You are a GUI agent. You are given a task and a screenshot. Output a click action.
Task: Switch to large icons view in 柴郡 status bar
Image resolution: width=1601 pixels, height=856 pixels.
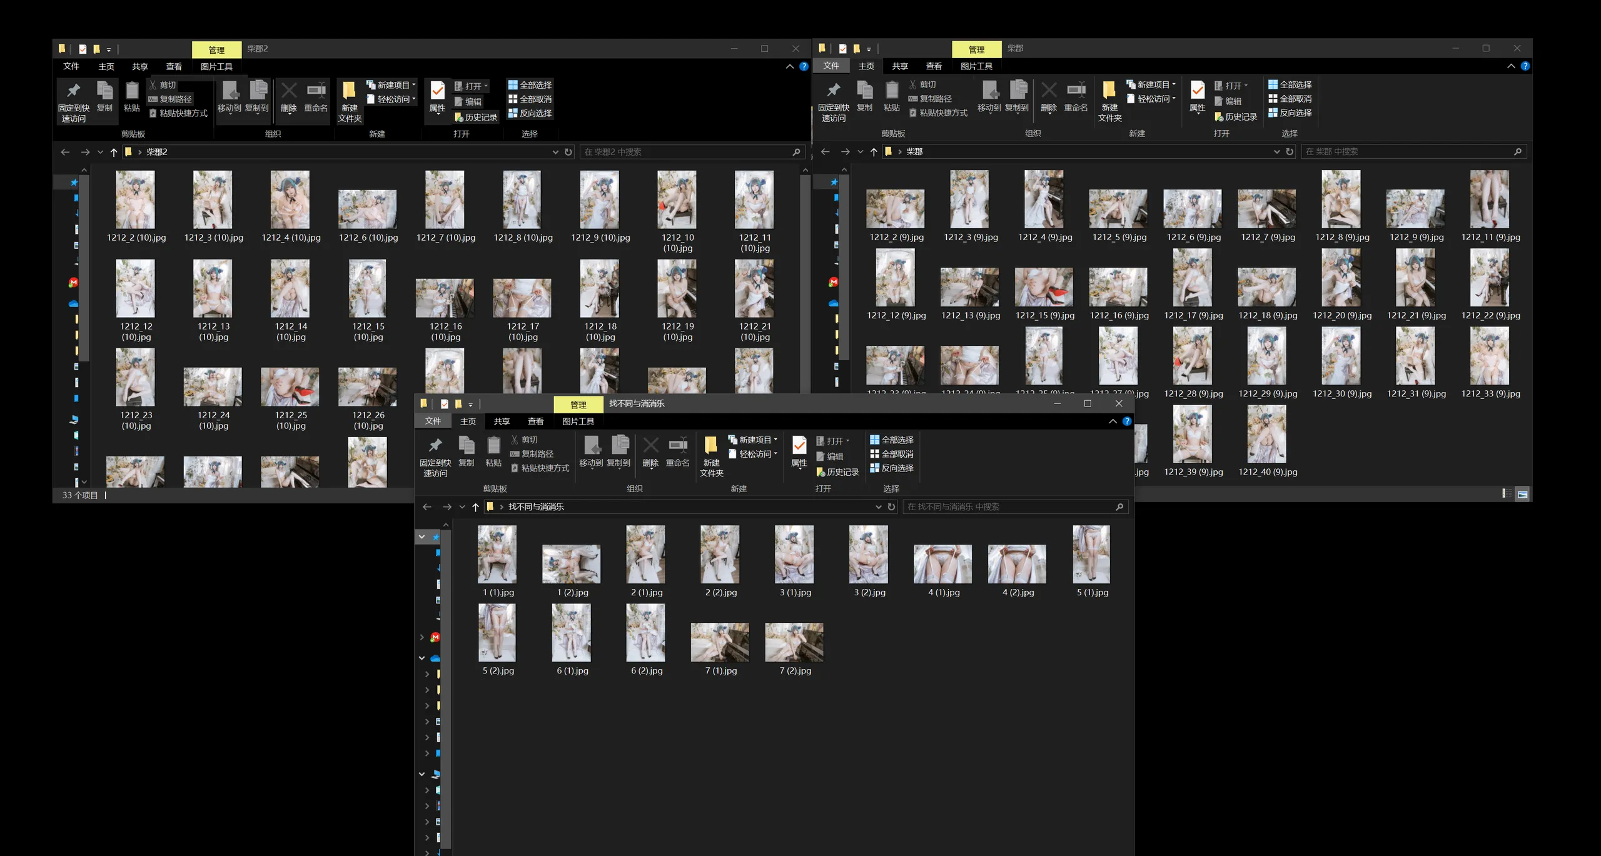pyautogui.click(x=1522, y=494)
